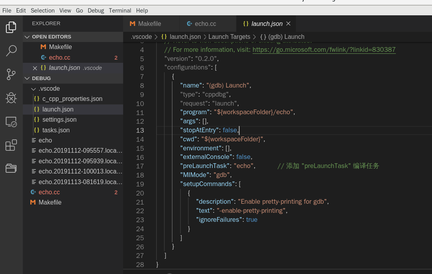
Task: Click the Launch Targets breadcrumb
Action: coord(229,37)
